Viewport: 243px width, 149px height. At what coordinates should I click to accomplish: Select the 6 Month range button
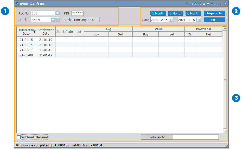193,13
